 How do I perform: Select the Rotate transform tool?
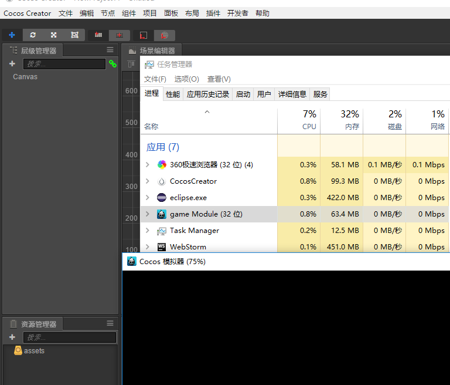click(33, 35)
